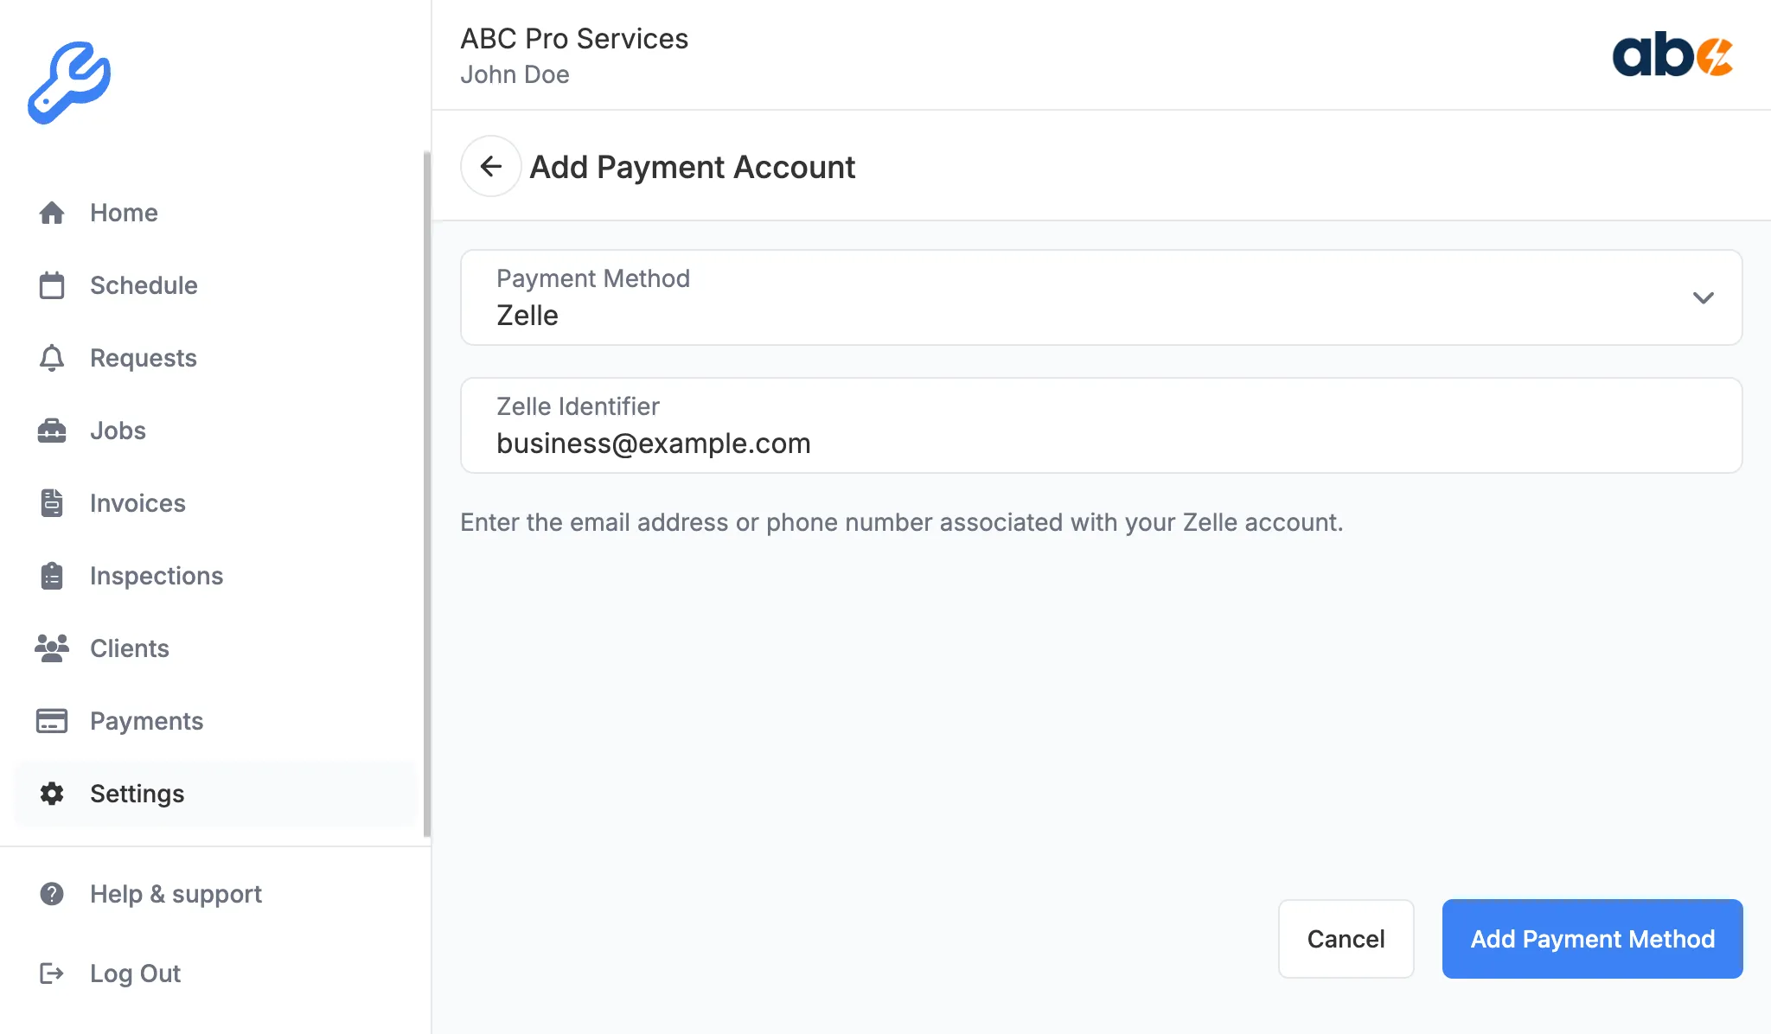Select the Schedule calendar icon
Viewport: 1771px width, 1034px height.
pyautogui.click(x=53, y=285)
